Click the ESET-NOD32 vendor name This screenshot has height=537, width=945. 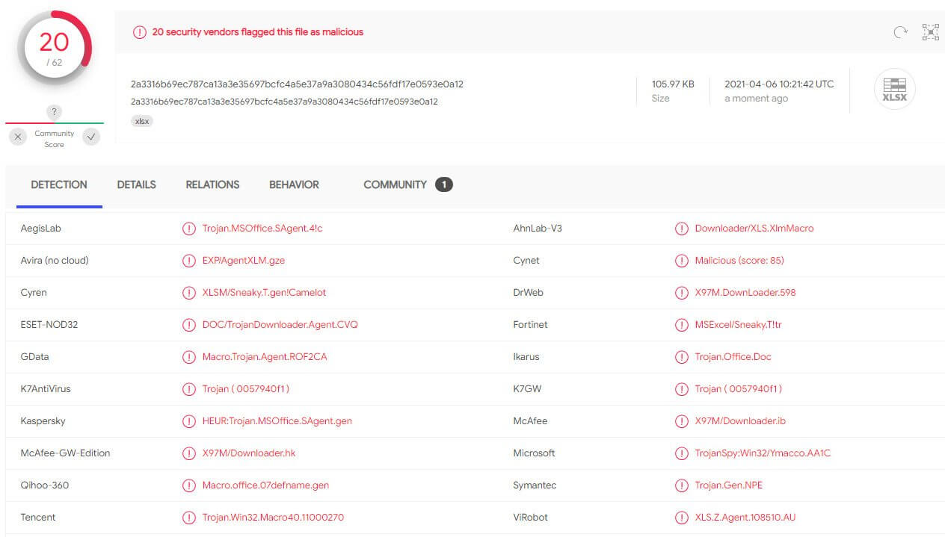click(49, 325)
